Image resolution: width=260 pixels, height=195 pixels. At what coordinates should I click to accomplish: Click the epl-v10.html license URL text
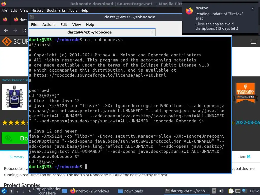pyautogui.click(x=100, y=75)
